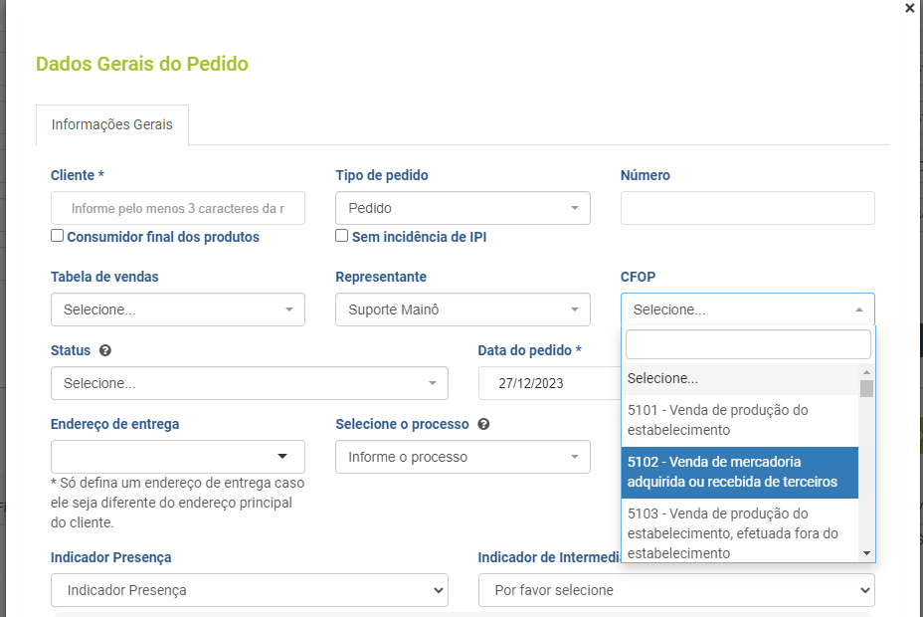Select 5102 - Venda de mercadoria adquirida
Image resolution: width=923 pixels, height=617 pixels.
coord(740,472)
